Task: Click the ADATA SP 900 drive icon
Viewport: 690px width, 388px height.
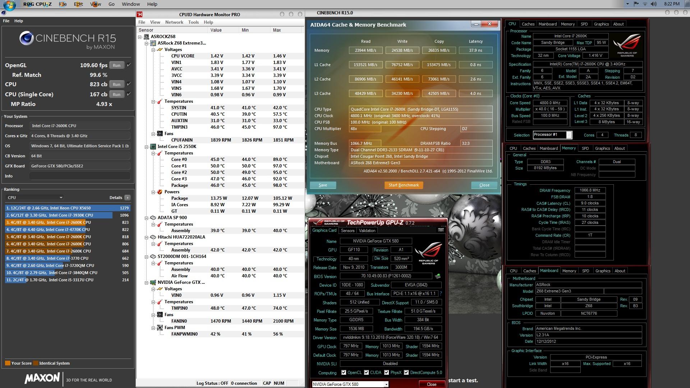Action: tap(153, 218)
